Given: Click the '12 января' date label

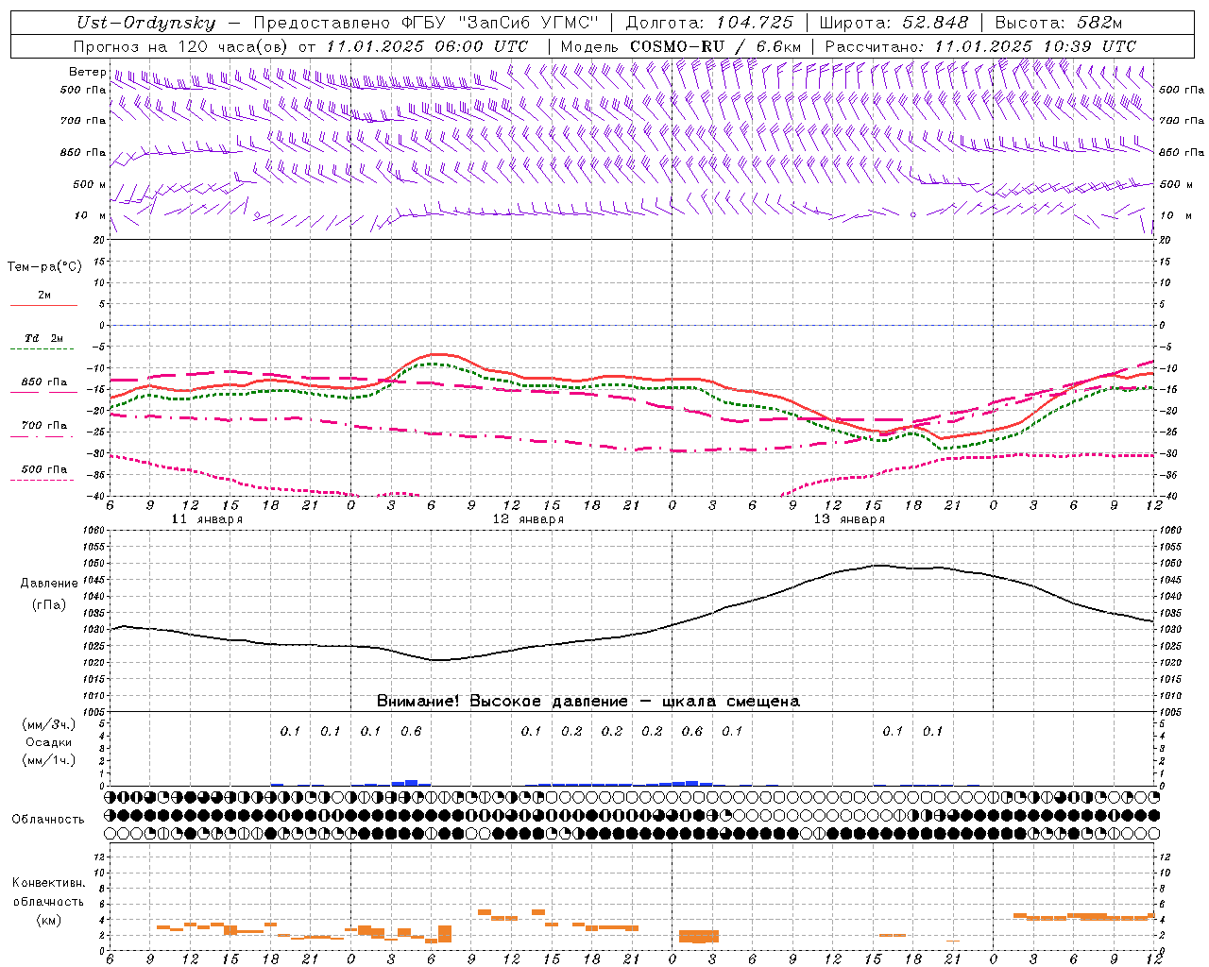Looking at the screenshot, I should (528, 519).
